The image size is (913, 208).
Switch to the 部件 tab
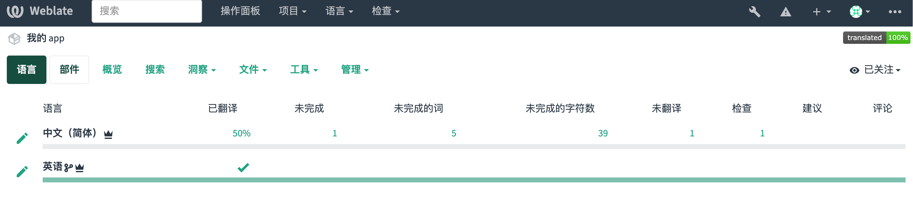[69, 69]
